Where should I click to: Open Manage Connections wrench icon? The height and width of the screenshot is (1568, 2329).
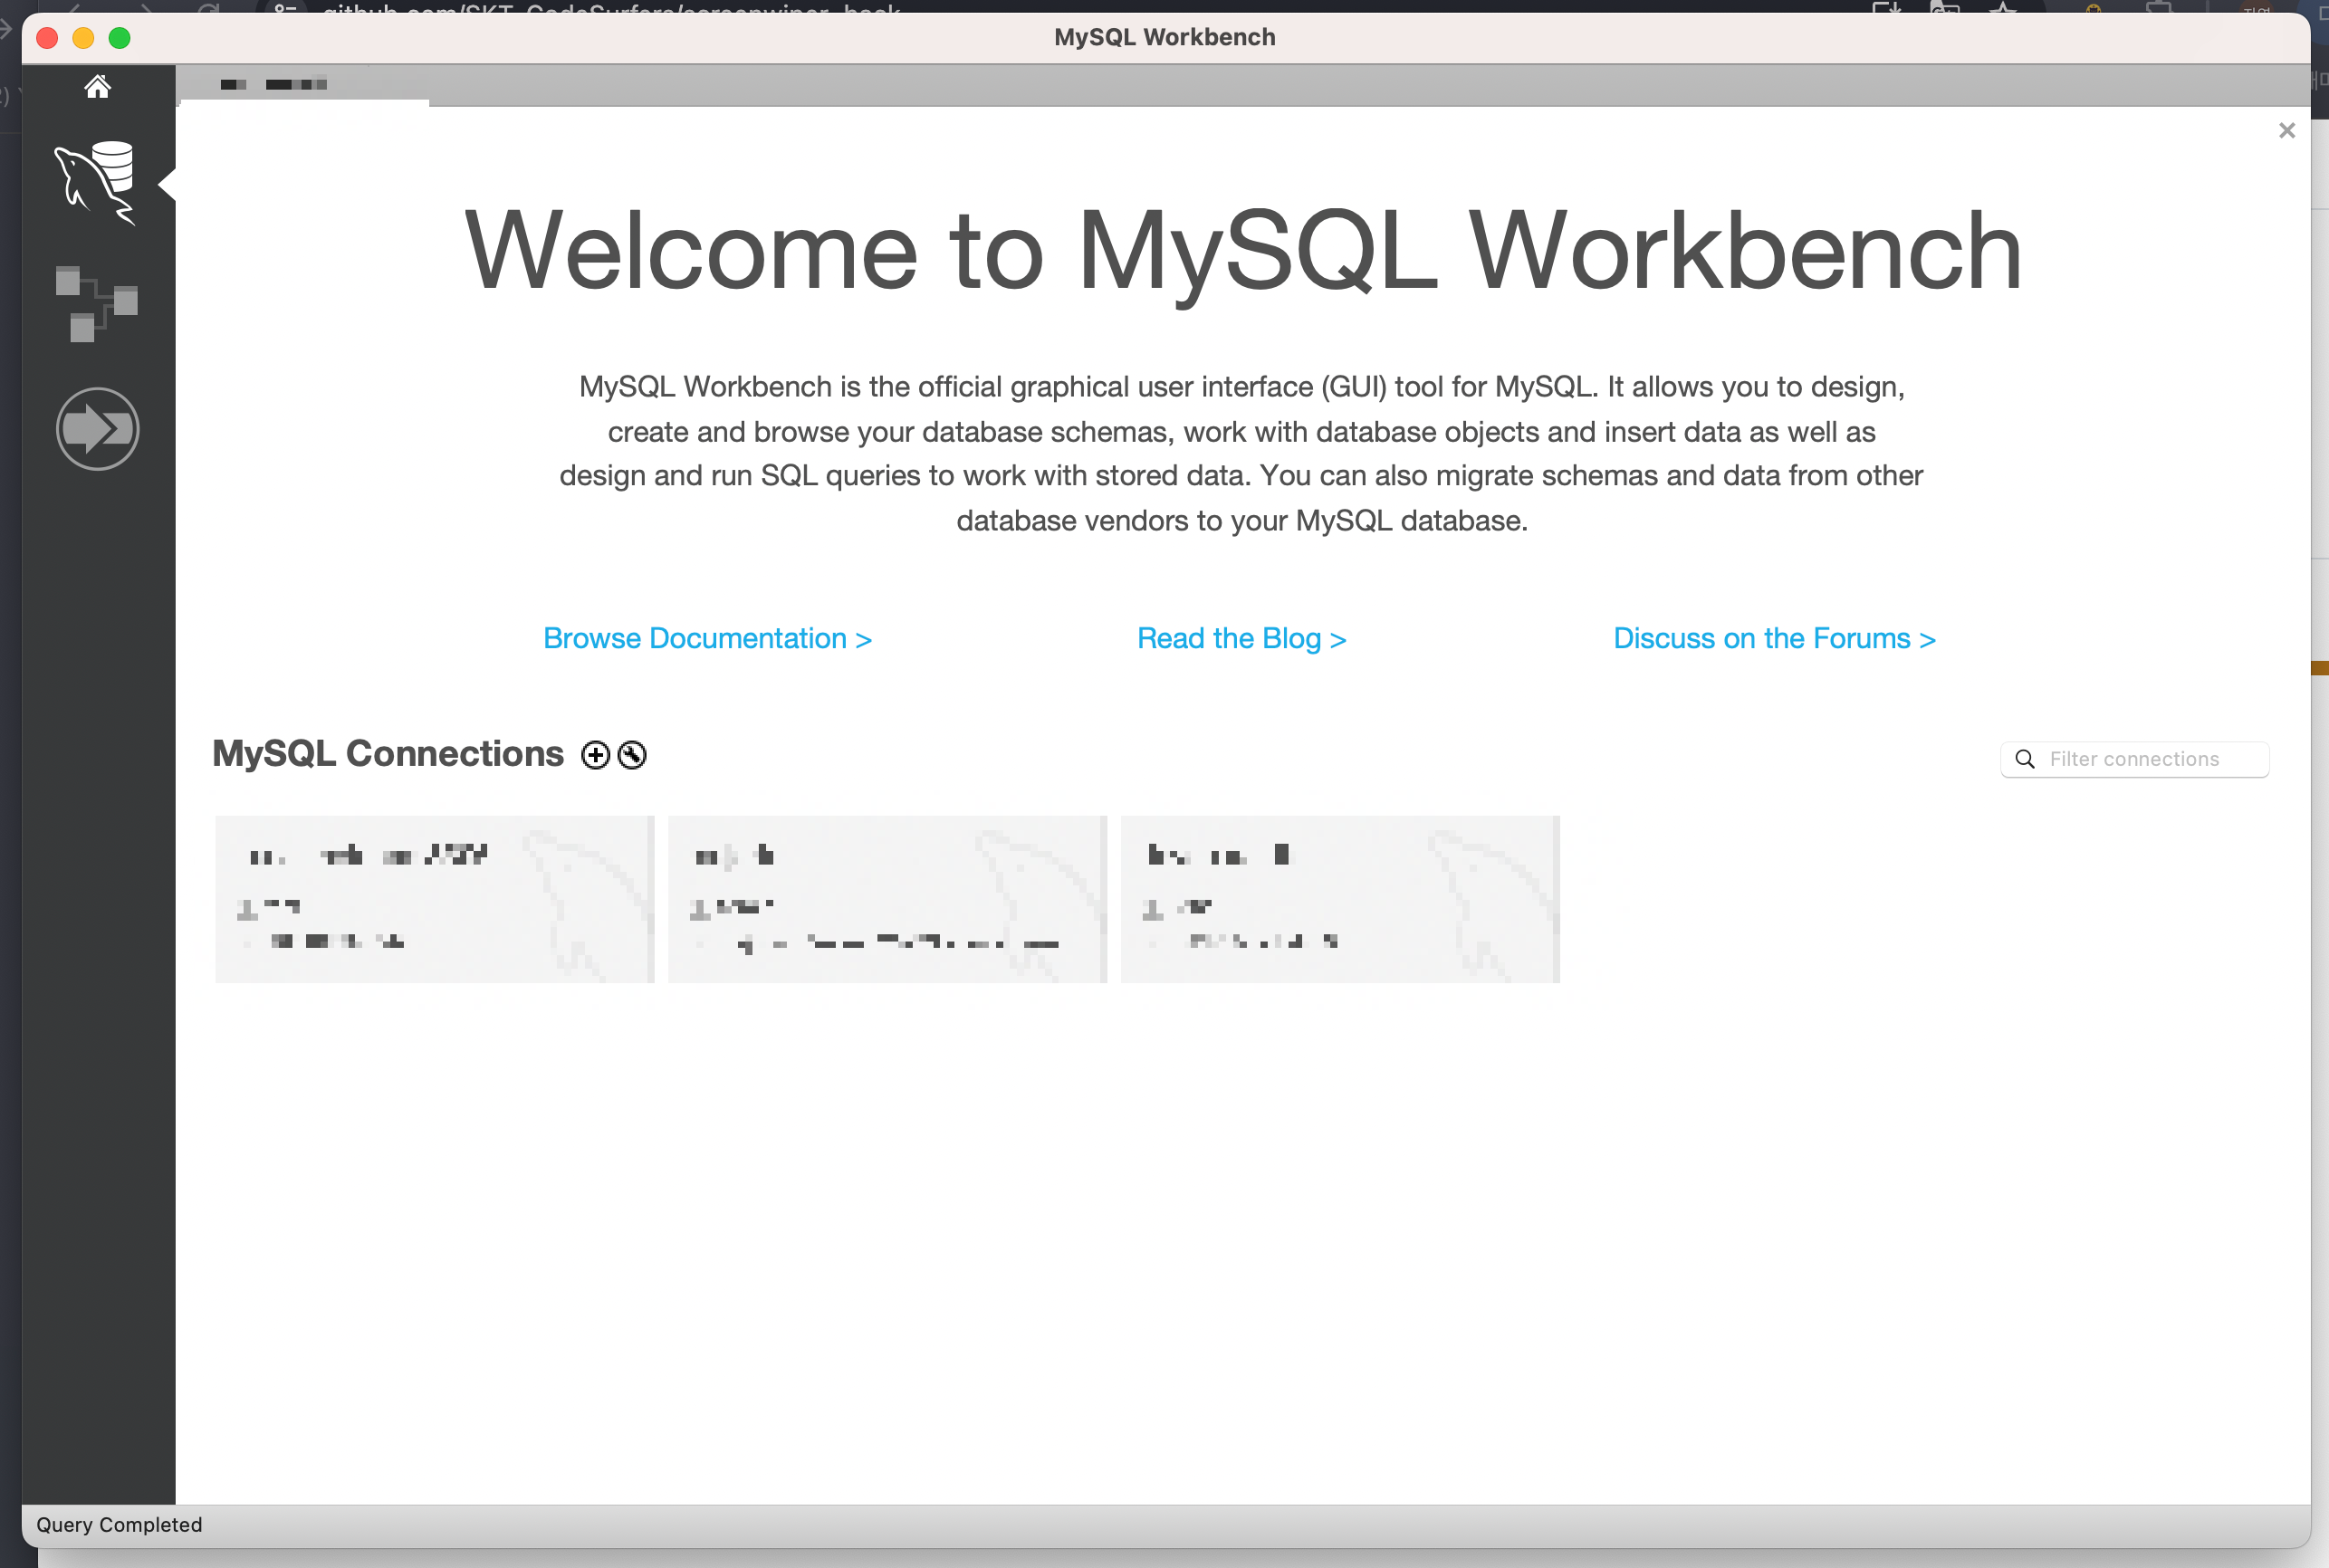tap(632, 755)
